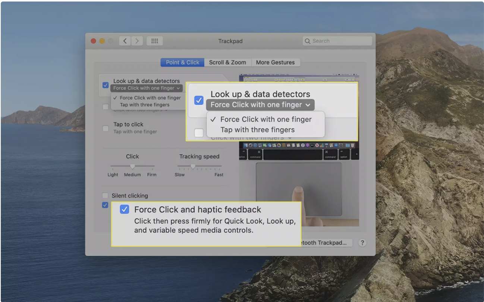The height and width of the screenshot is (302, 484).
Task: Click the Tracking speed slider handle
Action: pos(193,166)
